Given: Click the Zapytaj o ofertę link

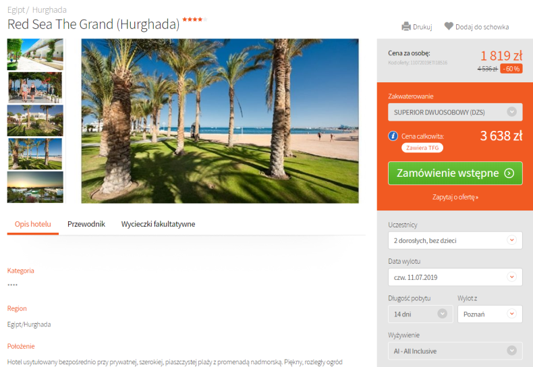Looking at the screenshot, I should [x=455, y=197].
